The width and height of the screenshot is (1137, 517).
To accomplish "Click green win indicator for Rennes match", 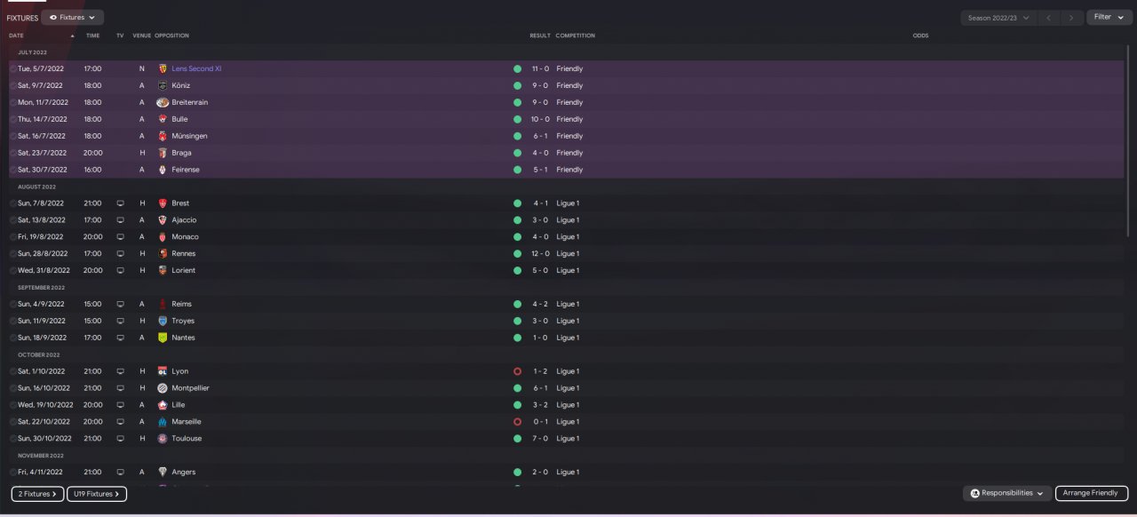I will click(517, 254).
